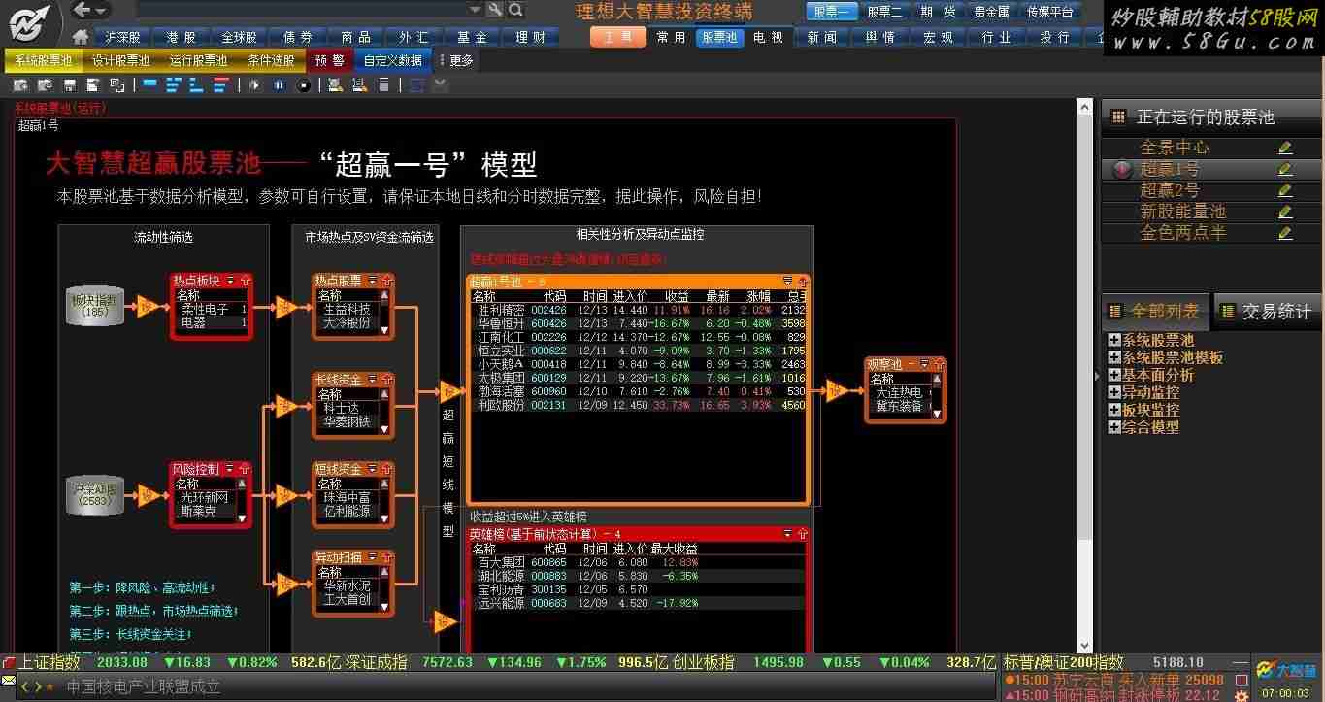Edit 全景中心 pool with pencil icon
The width and height of the screenshot is (1325, 702).
(x=1285, y=148)
